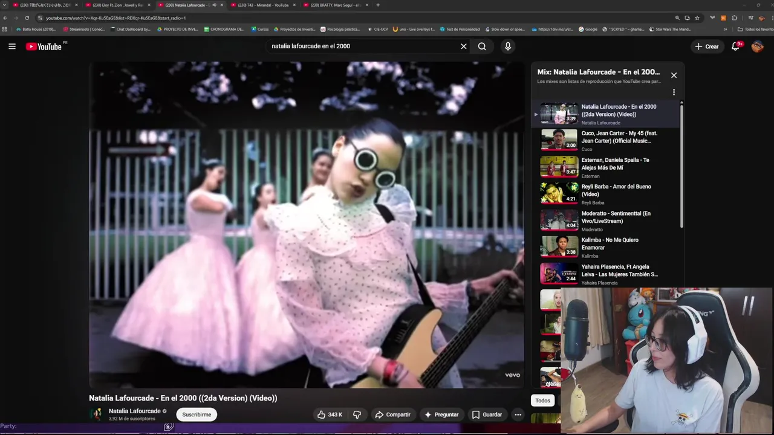Switch to the Eloy Ft. Zion browser tab
Viewport: 774px width, 435px height.
point(117,5)
